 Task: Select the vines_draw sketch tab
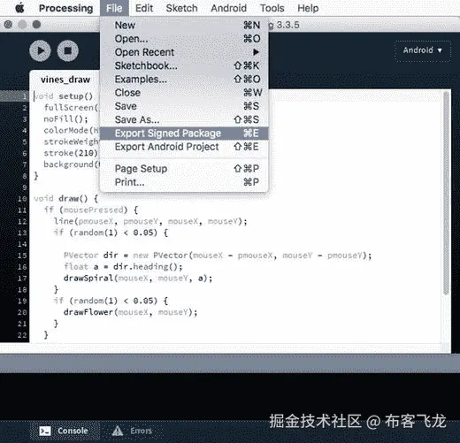pyautogui.click(x=65, y=80)
